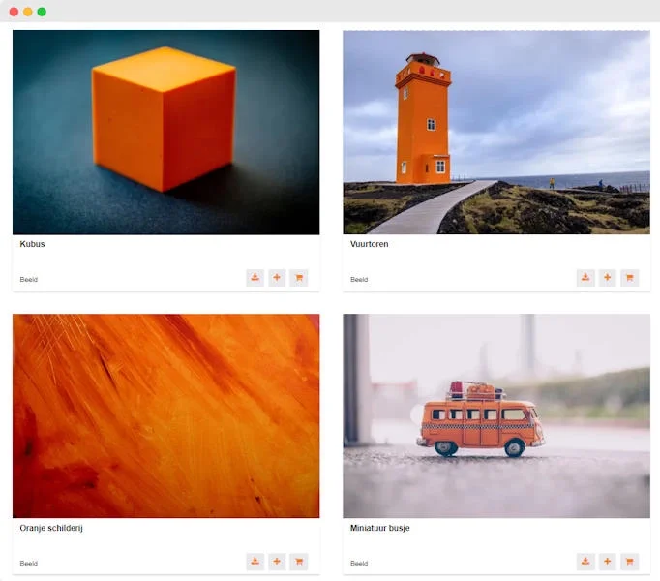The image size is (660, 581).
Task: Add Vuurtoren to the shopping cart
Action: (630, 278)
